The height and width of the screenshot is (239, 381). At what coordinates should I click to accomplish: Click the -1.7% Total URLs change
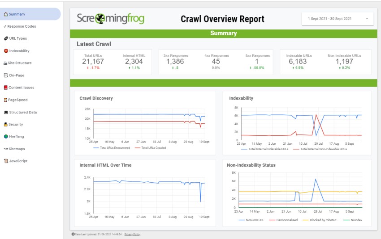(x=93, y=68)
